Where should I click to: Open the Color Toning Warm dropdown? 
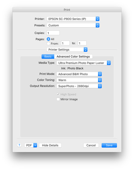pos(79,80)
